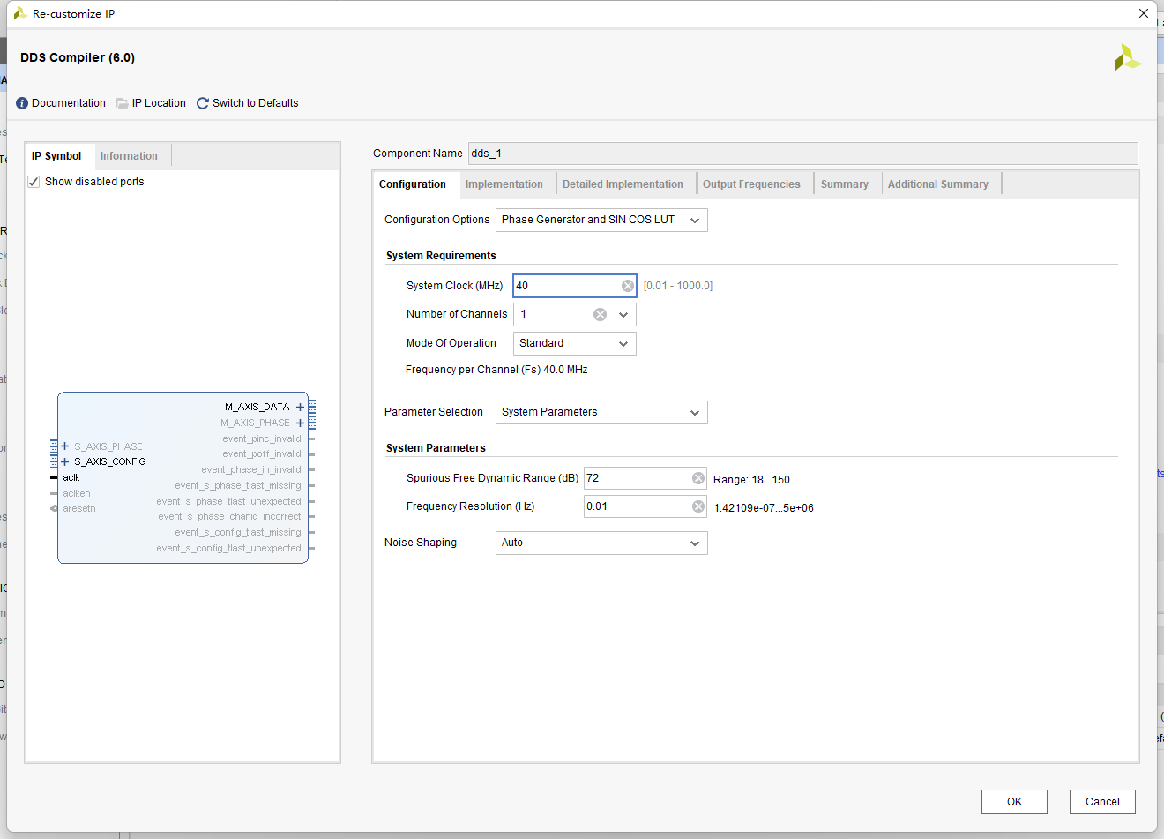Click the event_phase_in_invalid port label
1164x839 pixels.
(251, 469)
